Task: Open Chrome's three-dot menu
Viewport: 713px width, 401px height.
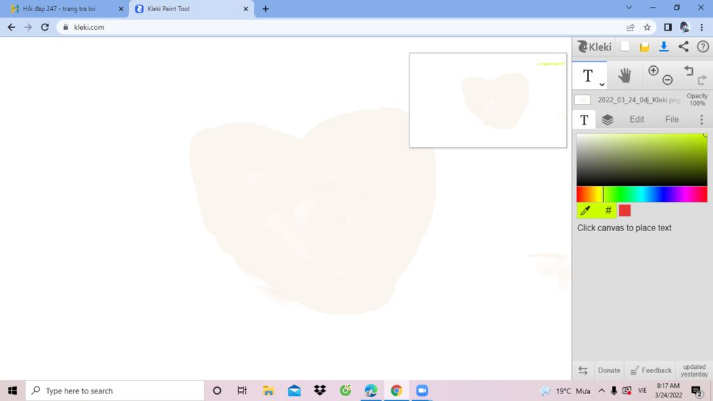Action: point(702,27)
